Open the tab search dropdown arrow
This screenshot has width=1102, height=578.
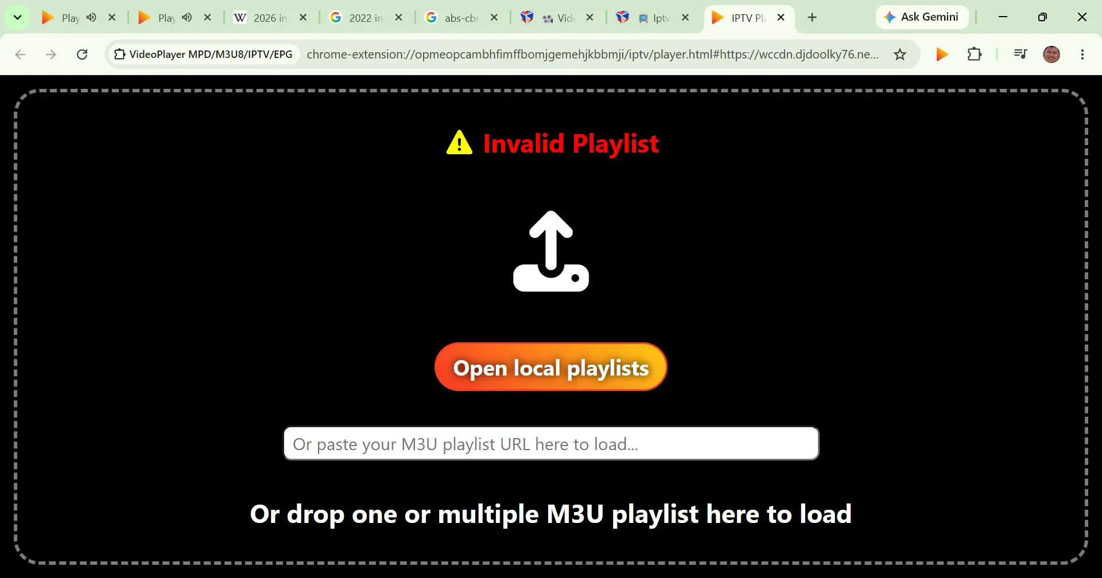(x=17, y=18)
